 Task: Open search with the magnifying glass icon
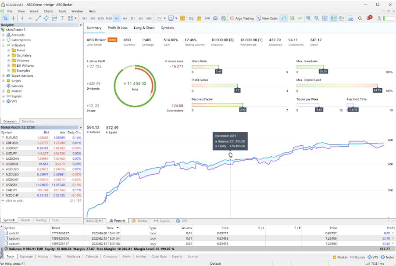tap(360, 18)
